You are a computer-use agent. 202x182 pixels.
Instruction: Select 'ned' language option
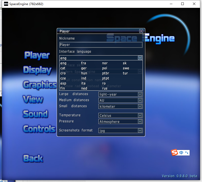pyautogui.click(x=84, y=88)
